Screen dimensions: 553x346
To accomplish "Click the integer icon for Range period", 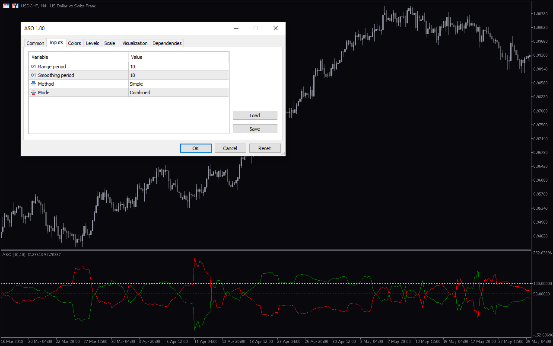I will point(33,67).
